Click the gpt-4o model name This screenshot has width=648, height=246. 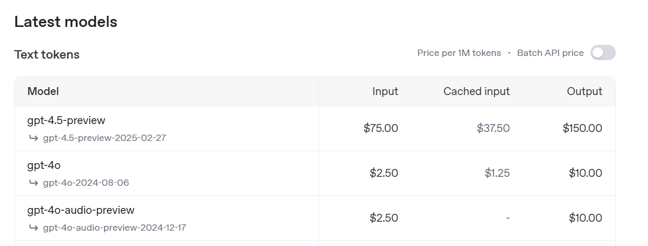pos(44,165)
